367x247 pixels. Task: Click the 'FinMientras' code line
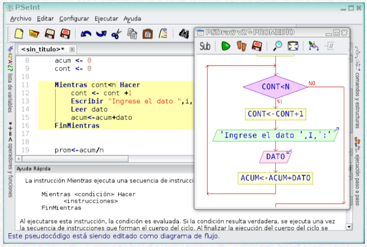(77, 126)
